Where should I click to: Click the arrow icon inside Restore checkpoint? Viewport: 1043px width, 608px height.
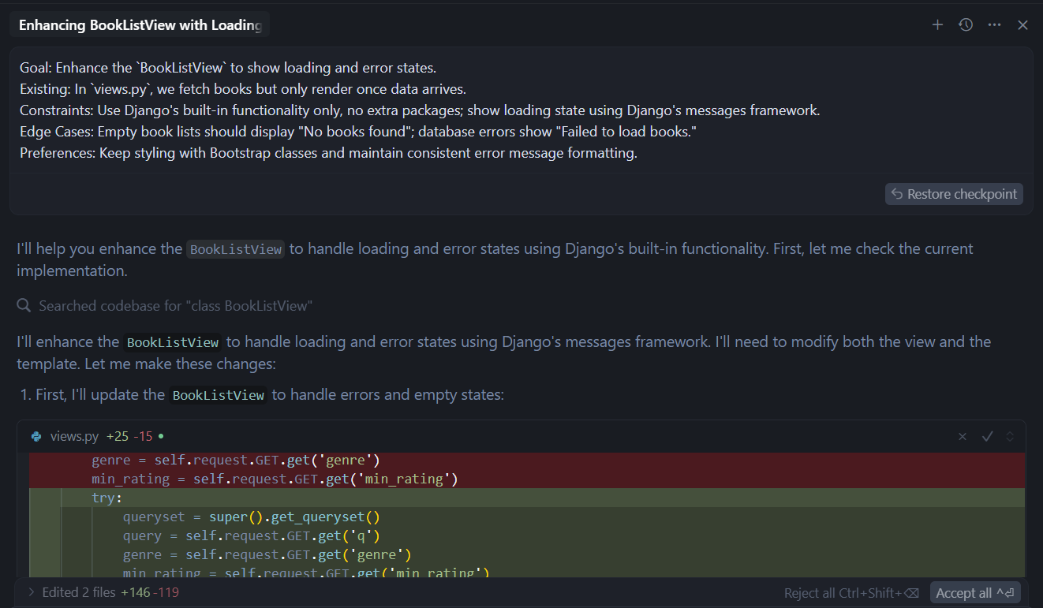tap(897, 194)
